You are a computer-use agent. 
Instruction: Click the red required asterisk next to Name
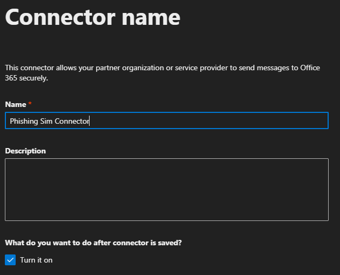coord(30,104)
